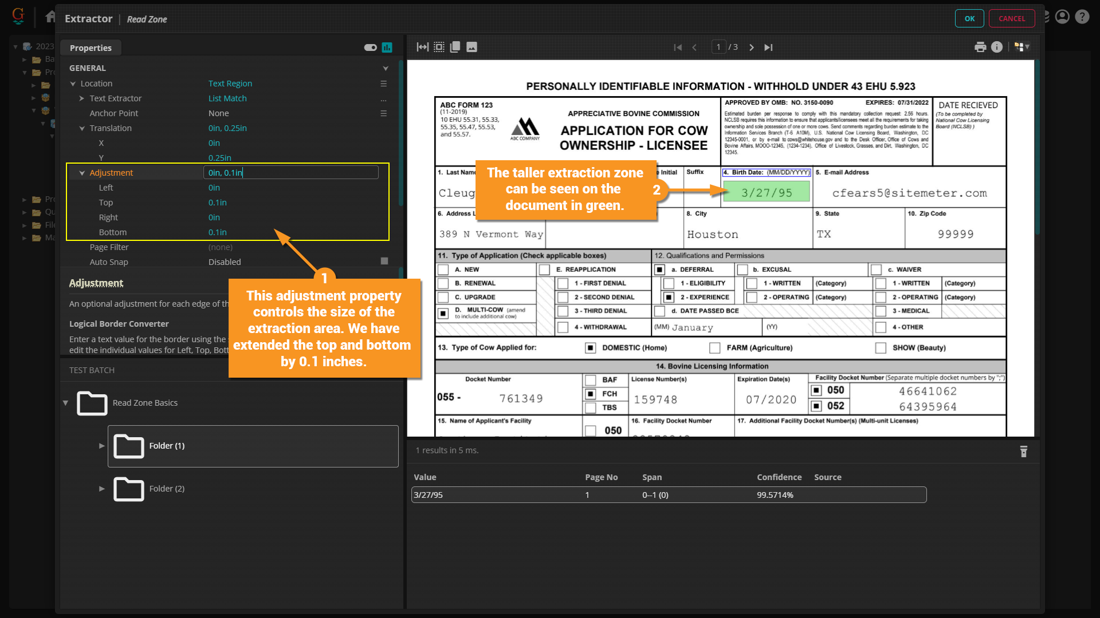
Task: Open the Location menu icon
Action: (x=383, y=84)
